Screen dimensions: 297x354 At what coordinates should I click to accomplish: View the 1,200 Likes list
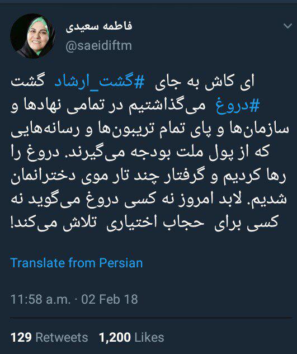coord(131,338)
